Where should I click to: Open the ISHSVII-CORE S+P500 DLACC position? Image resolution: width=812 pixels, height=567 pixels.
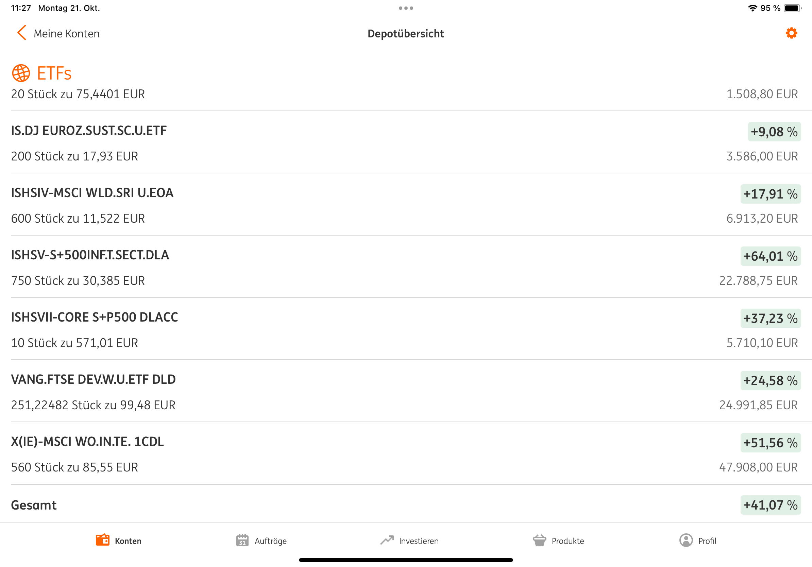pyautogui.click(x=95, y=317)
